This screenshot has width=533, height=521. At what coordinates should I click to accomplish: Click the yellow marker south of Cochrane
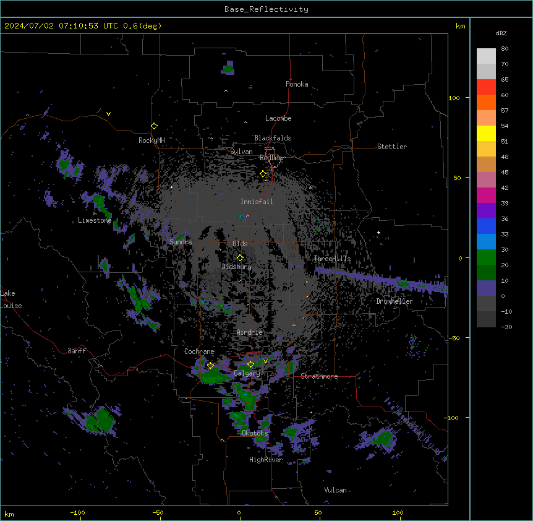(x=210, y=366)
